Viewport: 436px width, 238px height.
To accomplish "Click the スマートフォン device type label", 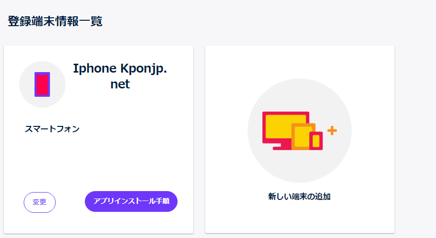I will pos(52,129).
